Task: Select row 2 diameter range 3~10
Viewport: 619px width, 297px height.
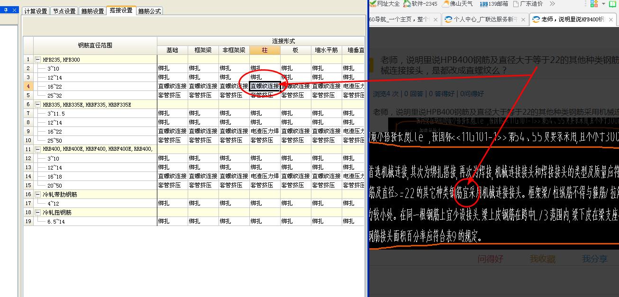Action: coord(95,69)
